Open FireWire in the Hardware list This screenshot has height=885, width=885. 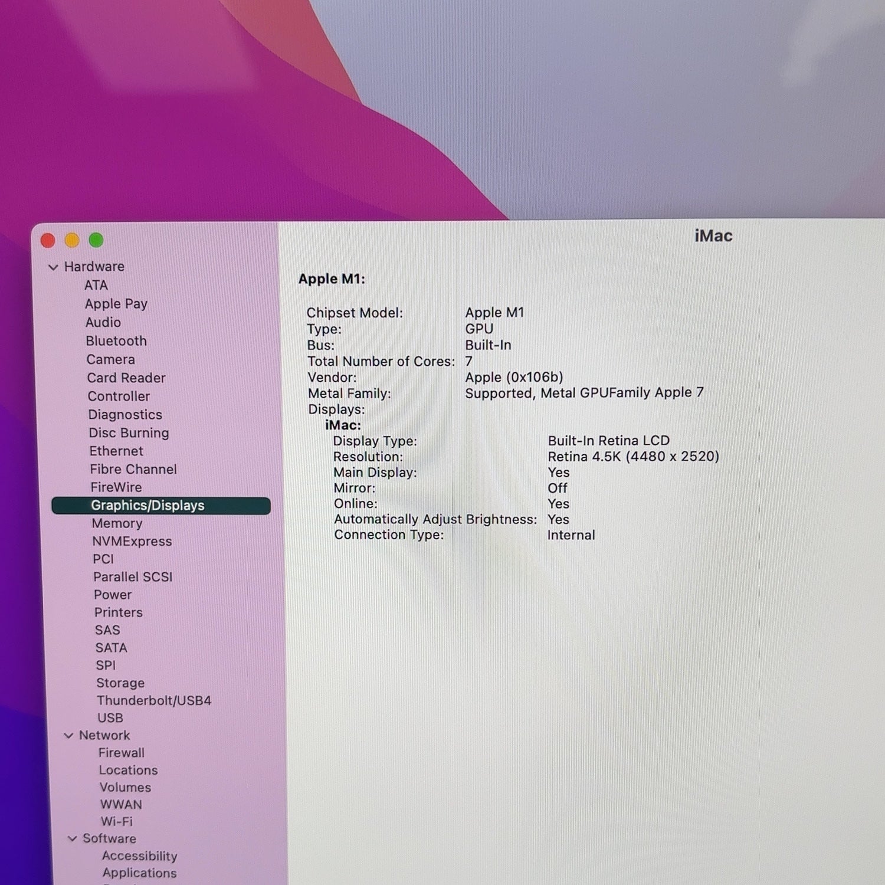tap(116, 487)
